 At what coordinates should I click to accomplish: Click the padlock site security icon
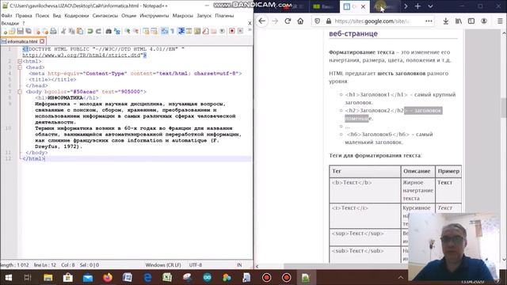click(329, 21)
